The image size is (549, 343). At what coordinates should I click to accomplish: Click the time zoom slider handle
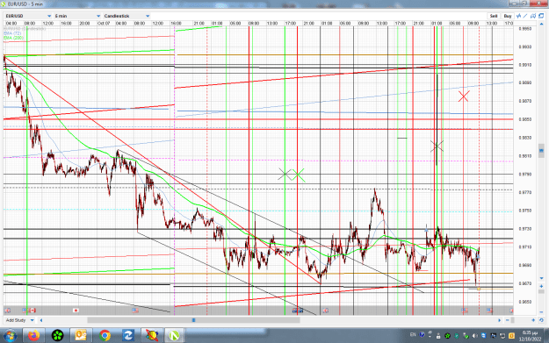click(x=513, y=320)
